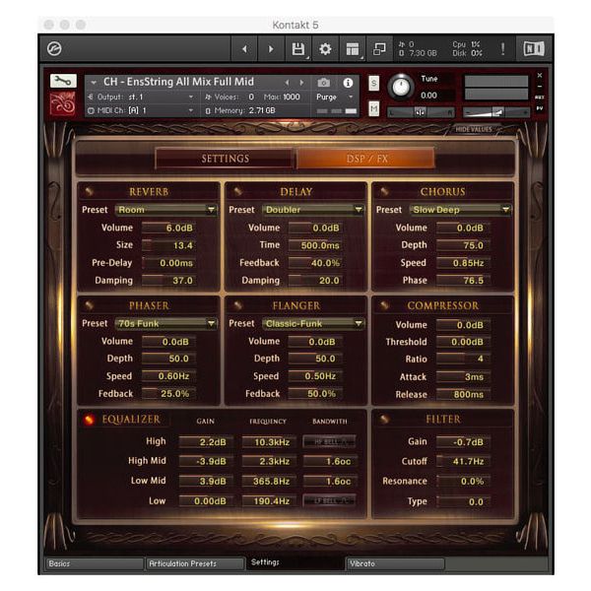Click the Compressor Ratio 4 slider
This screenshot has height=591, width=591.
[x=463, y=359]
